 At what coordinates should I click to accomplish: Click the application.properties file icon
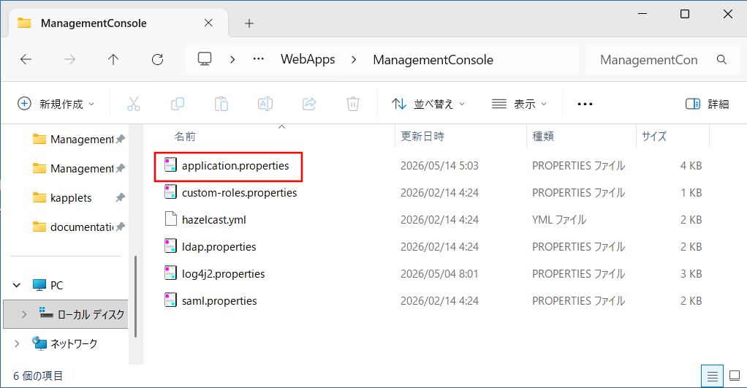pos(170,164)
